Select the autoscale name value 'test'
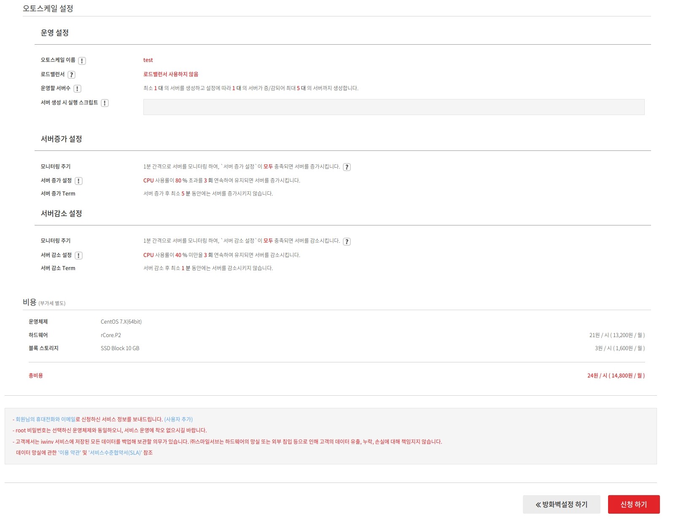Image resolution: width=673 pixels, height=520 pixels. pyautogui.click(x=148, y=60)
